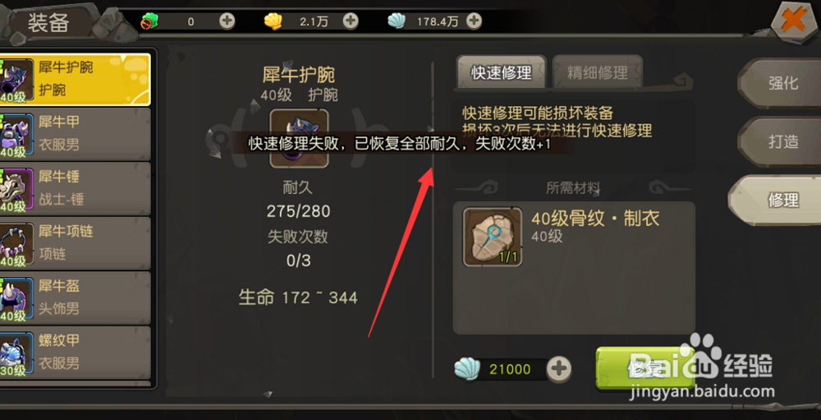Image resolution: width=821 pixels, height=420 pixels.
Task: Switch to 快速修理 tab
Action: [x=502, y=72]
